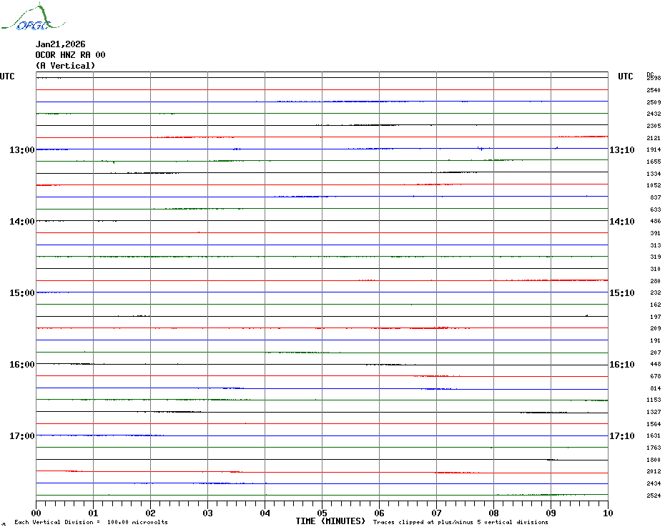Click the DC offset value 1564
This screenshot has width=665, height=532.
click(x=654, y=424)
